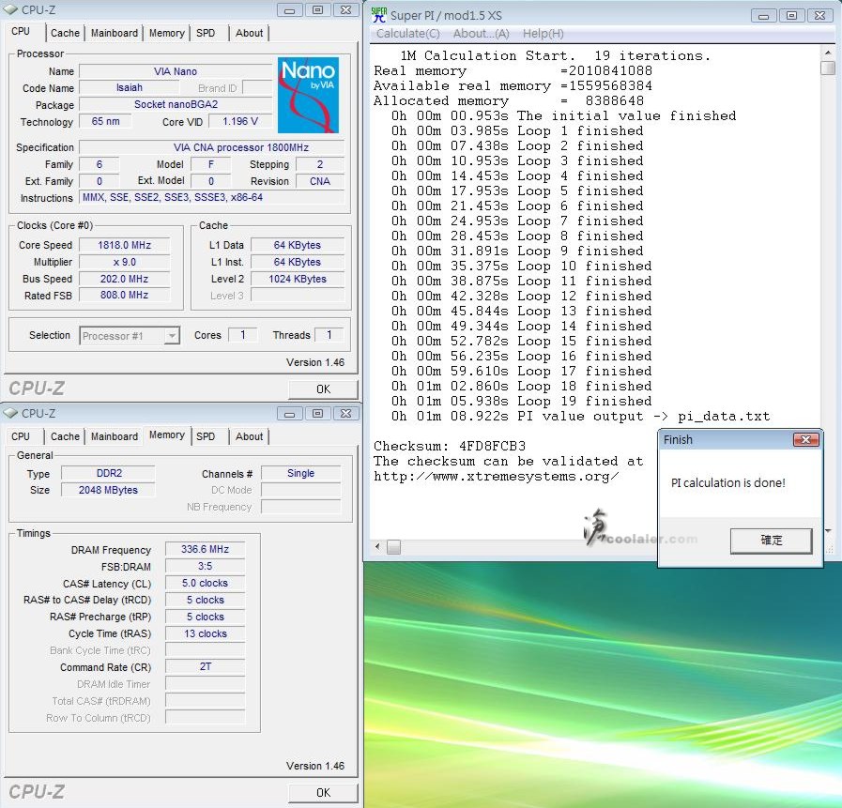Click the Core Speed value '1818.0 MHz'
This screenshot has height=808, width=842.
pyautogui.click(x=124, y=245)
